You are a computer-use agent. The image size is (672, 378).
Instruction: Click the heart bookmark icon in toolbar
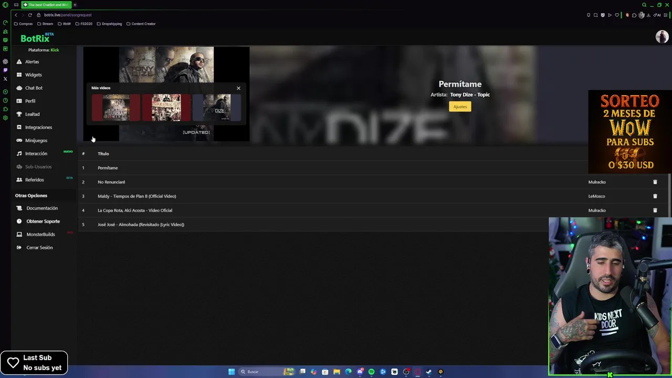pyautogui.click(x=617, y=15)
